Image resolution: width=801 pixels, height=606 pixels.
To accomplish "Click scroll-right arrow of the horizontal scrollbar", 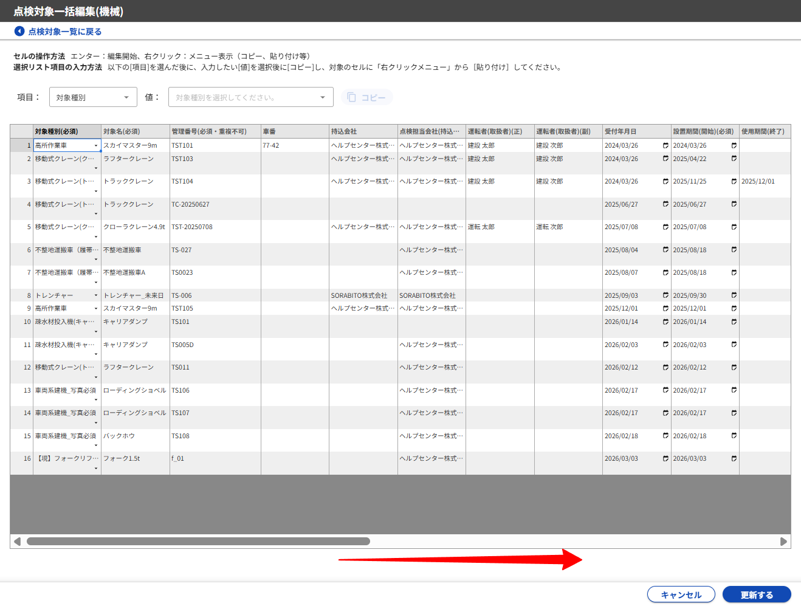I will coord(783,542).
